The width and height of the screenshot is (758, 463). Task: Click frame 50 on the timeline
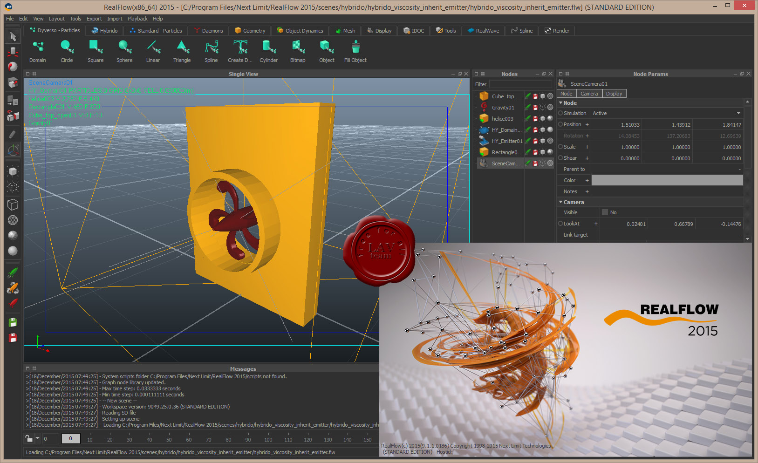pyautogui.click(x=169, y=439)
